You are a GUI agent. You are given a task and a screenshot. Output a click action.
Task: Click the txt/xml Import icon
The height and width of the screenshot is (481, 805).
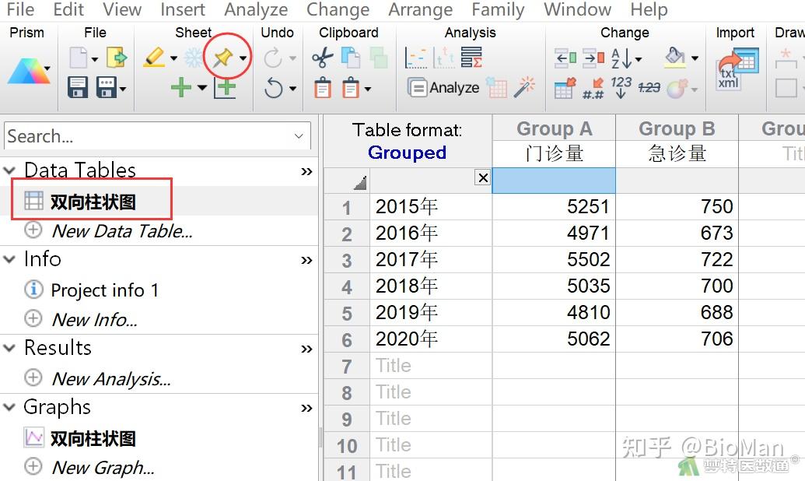[736, 68]
